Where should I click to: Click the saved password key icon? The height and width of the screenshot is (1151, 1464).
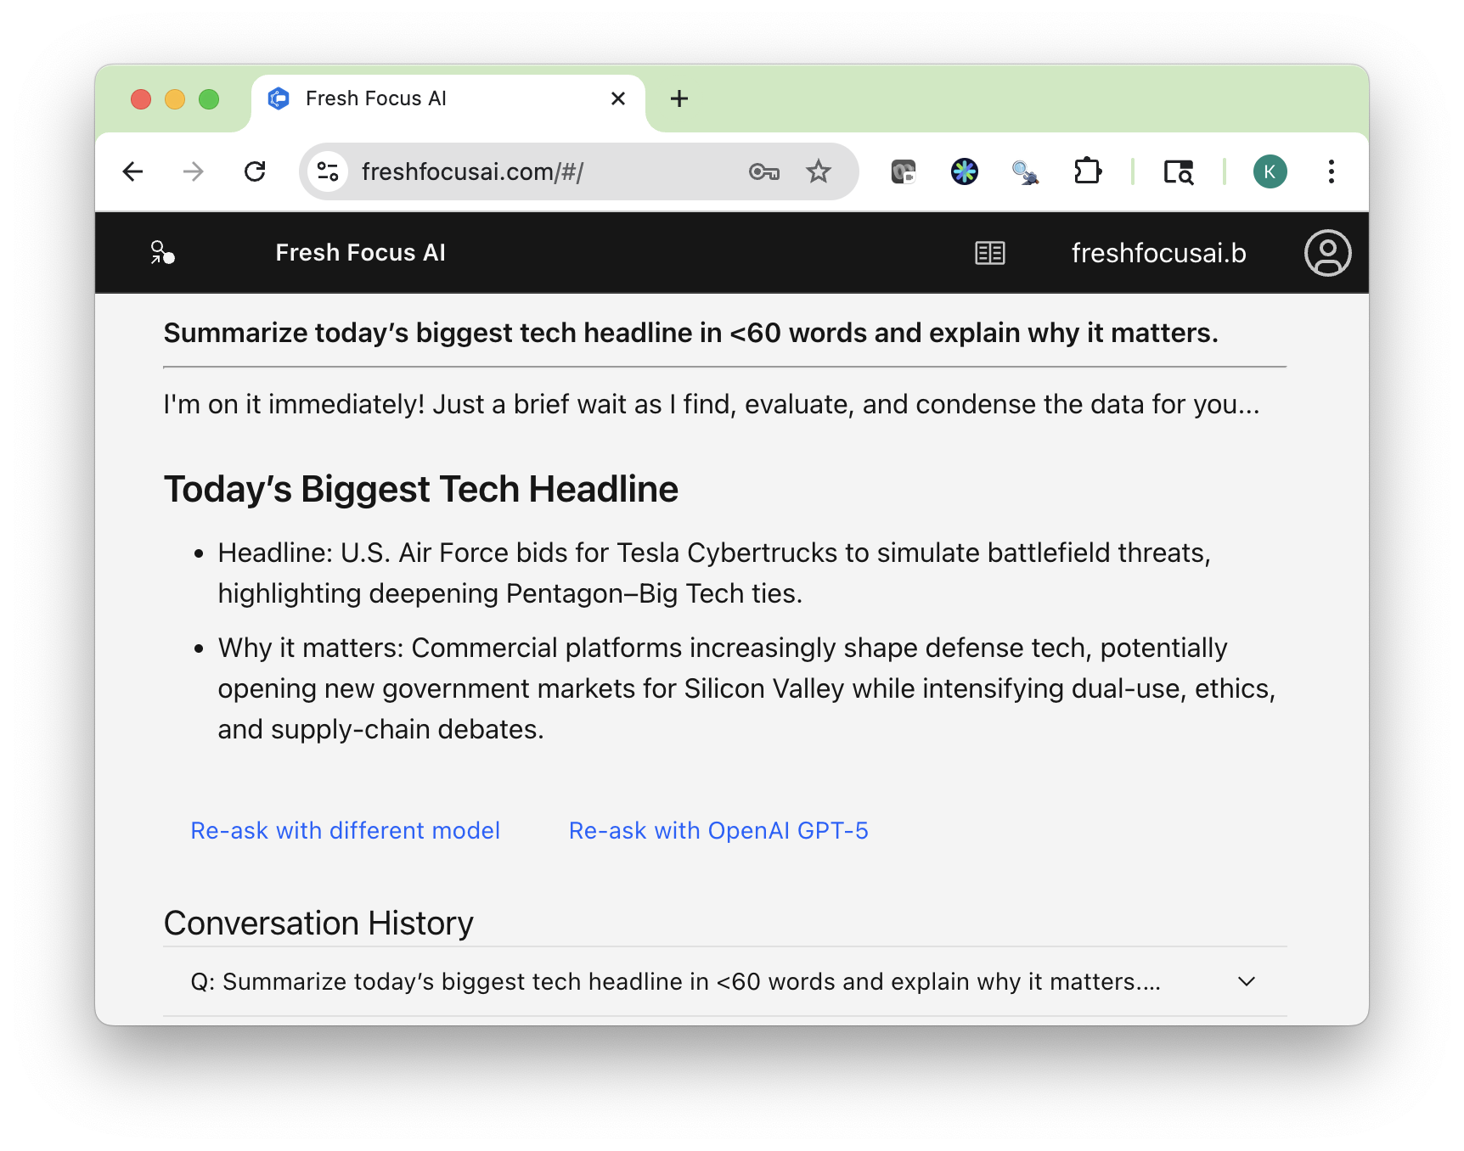click(763, 172)
